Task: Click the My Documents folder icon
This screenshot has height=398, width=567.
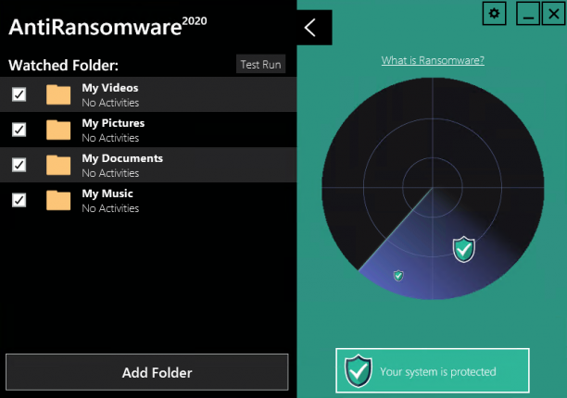Action: pos(58,165)
